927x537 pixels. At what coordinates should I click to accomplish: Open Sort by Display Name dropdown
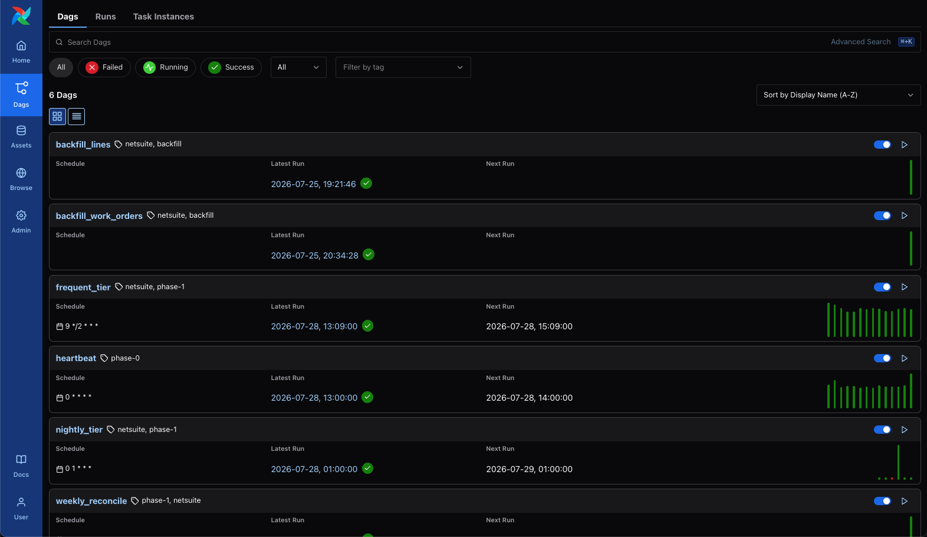[x=839, y=95]
